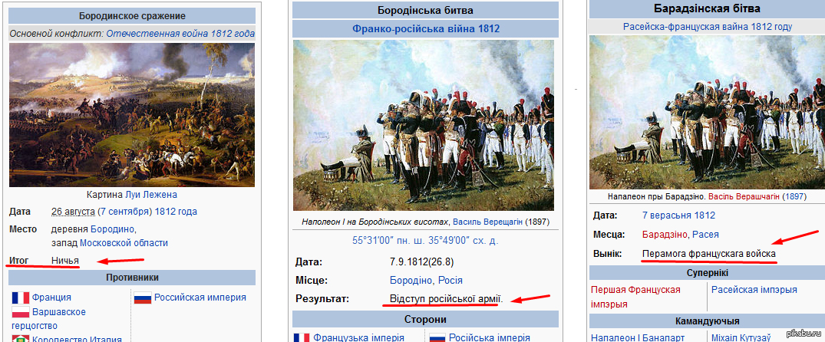
Task: Click the Расейска-французская вайна 1812 году link
Action: click(x=707, y=26)
